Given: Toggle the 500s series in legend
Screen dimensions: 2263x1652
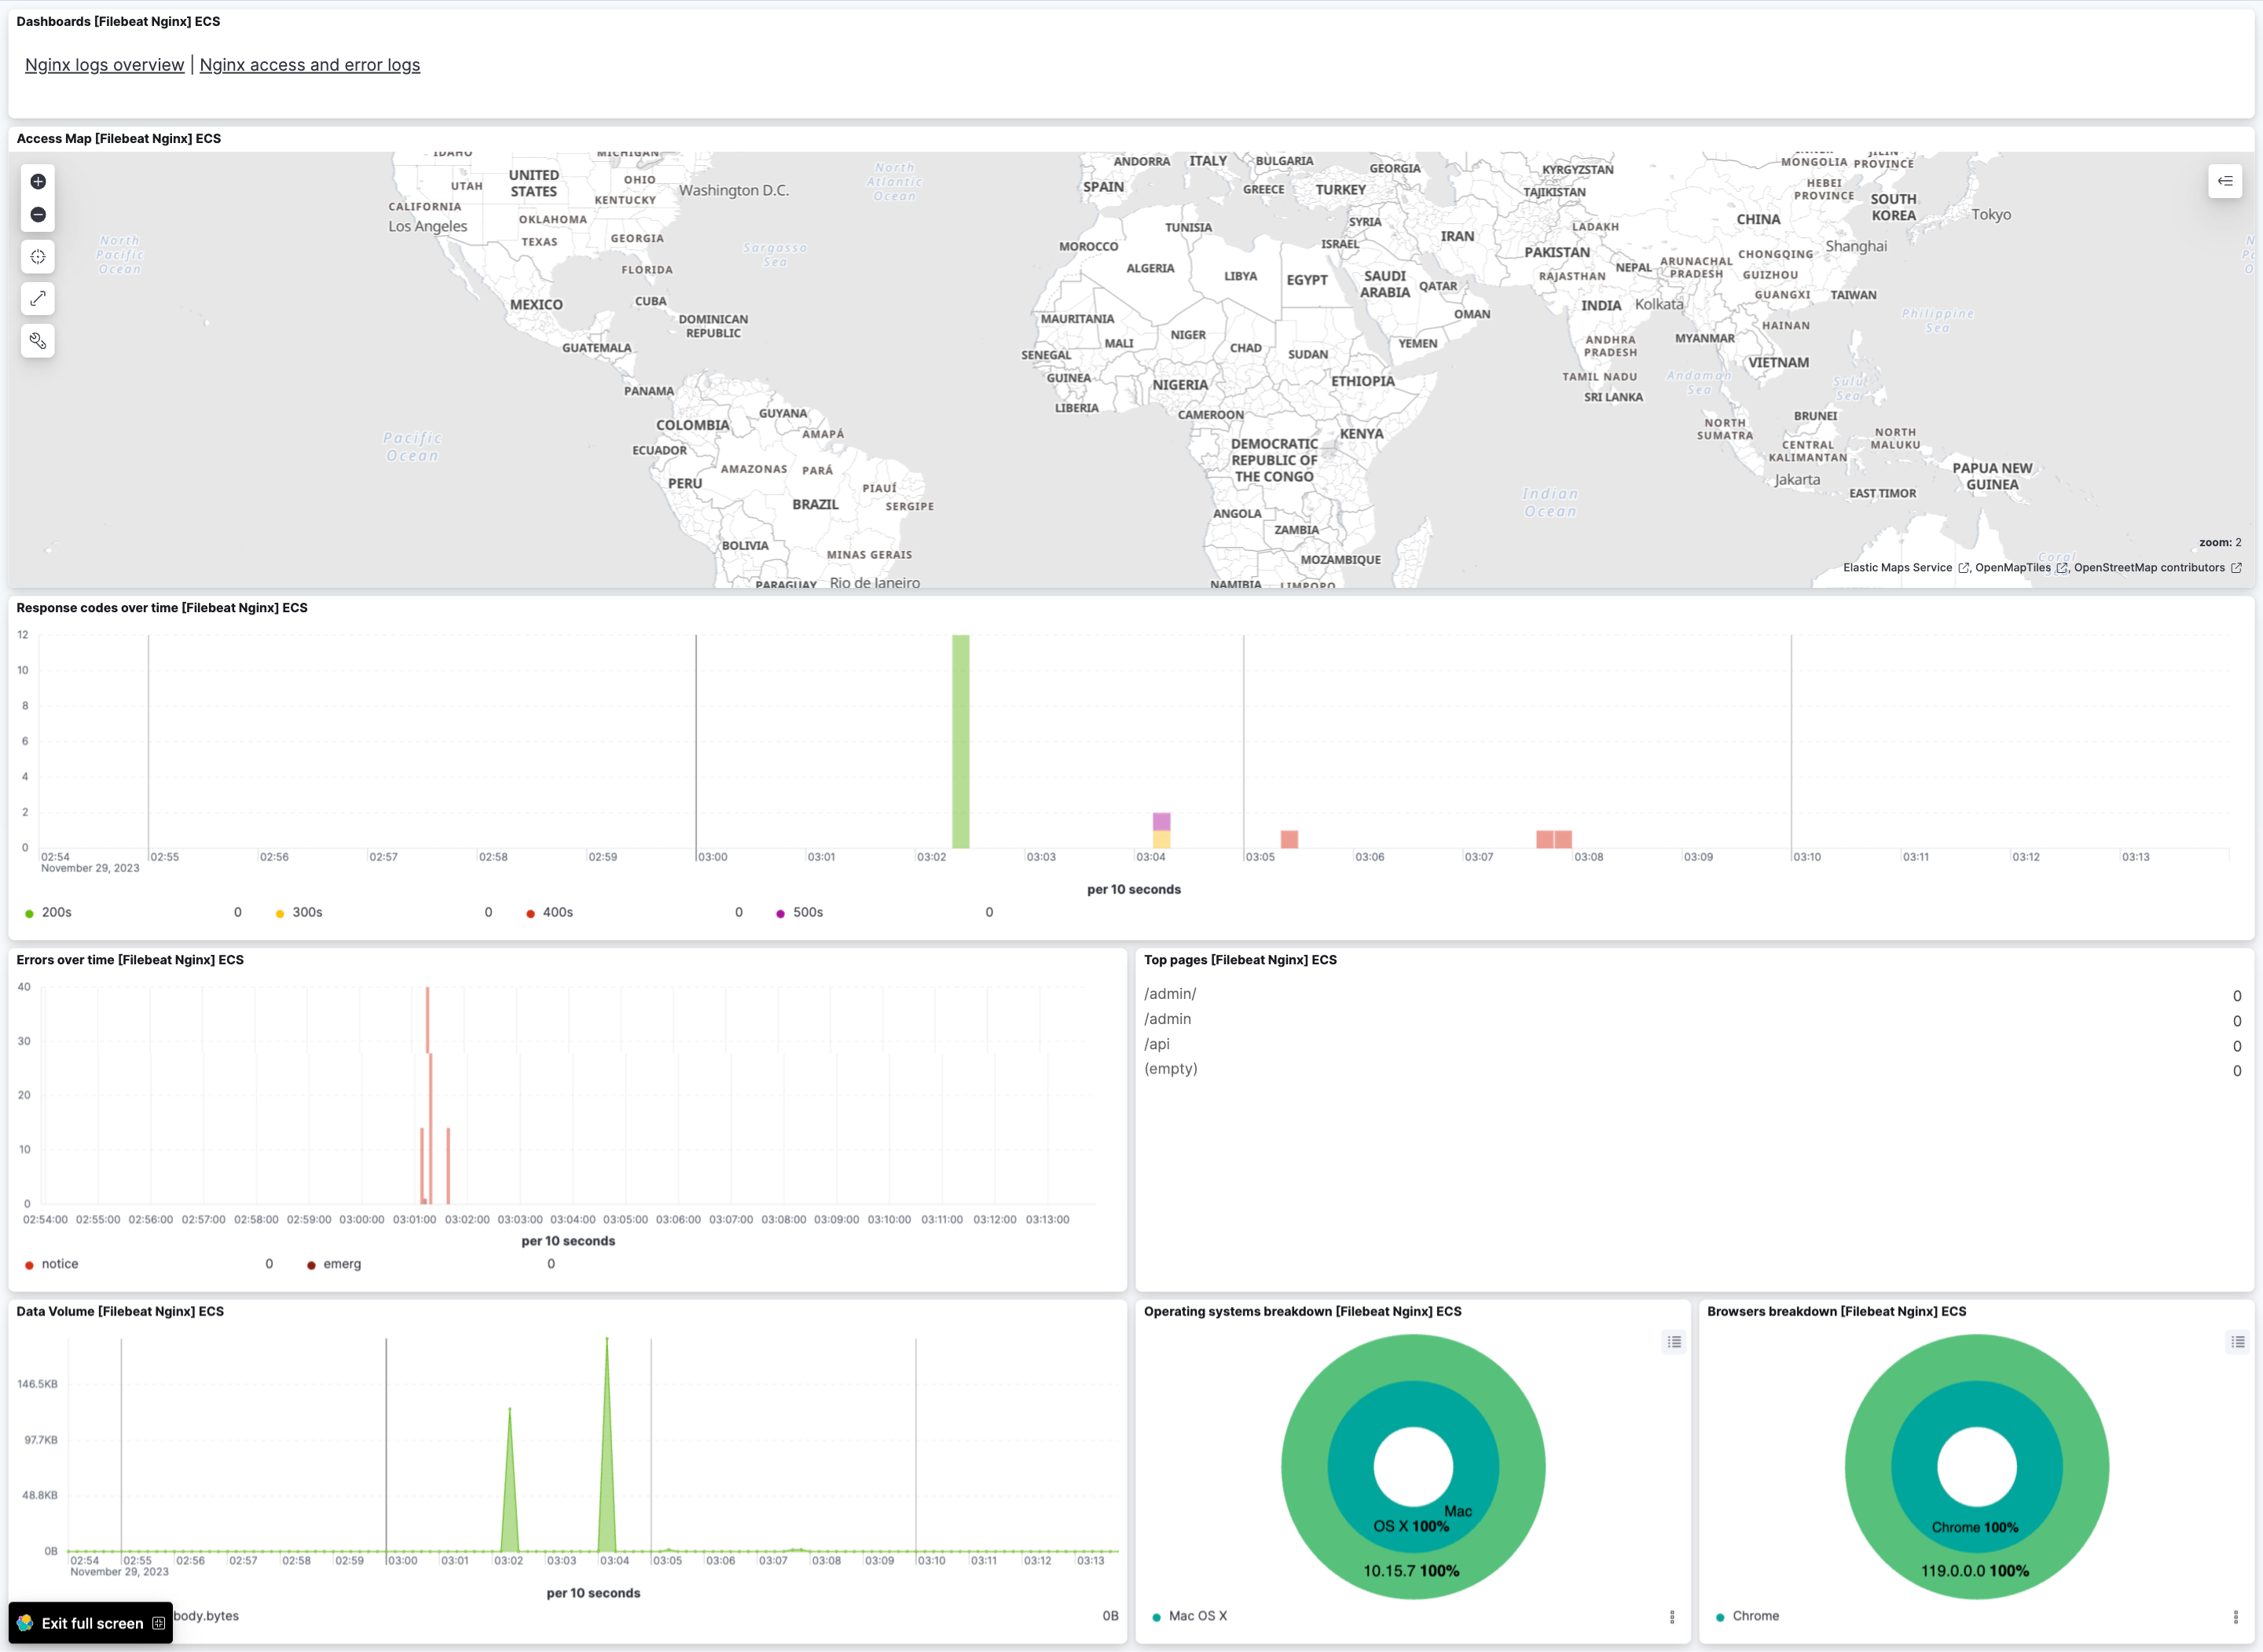Looking at the screenshot, I should pos(808,912).
